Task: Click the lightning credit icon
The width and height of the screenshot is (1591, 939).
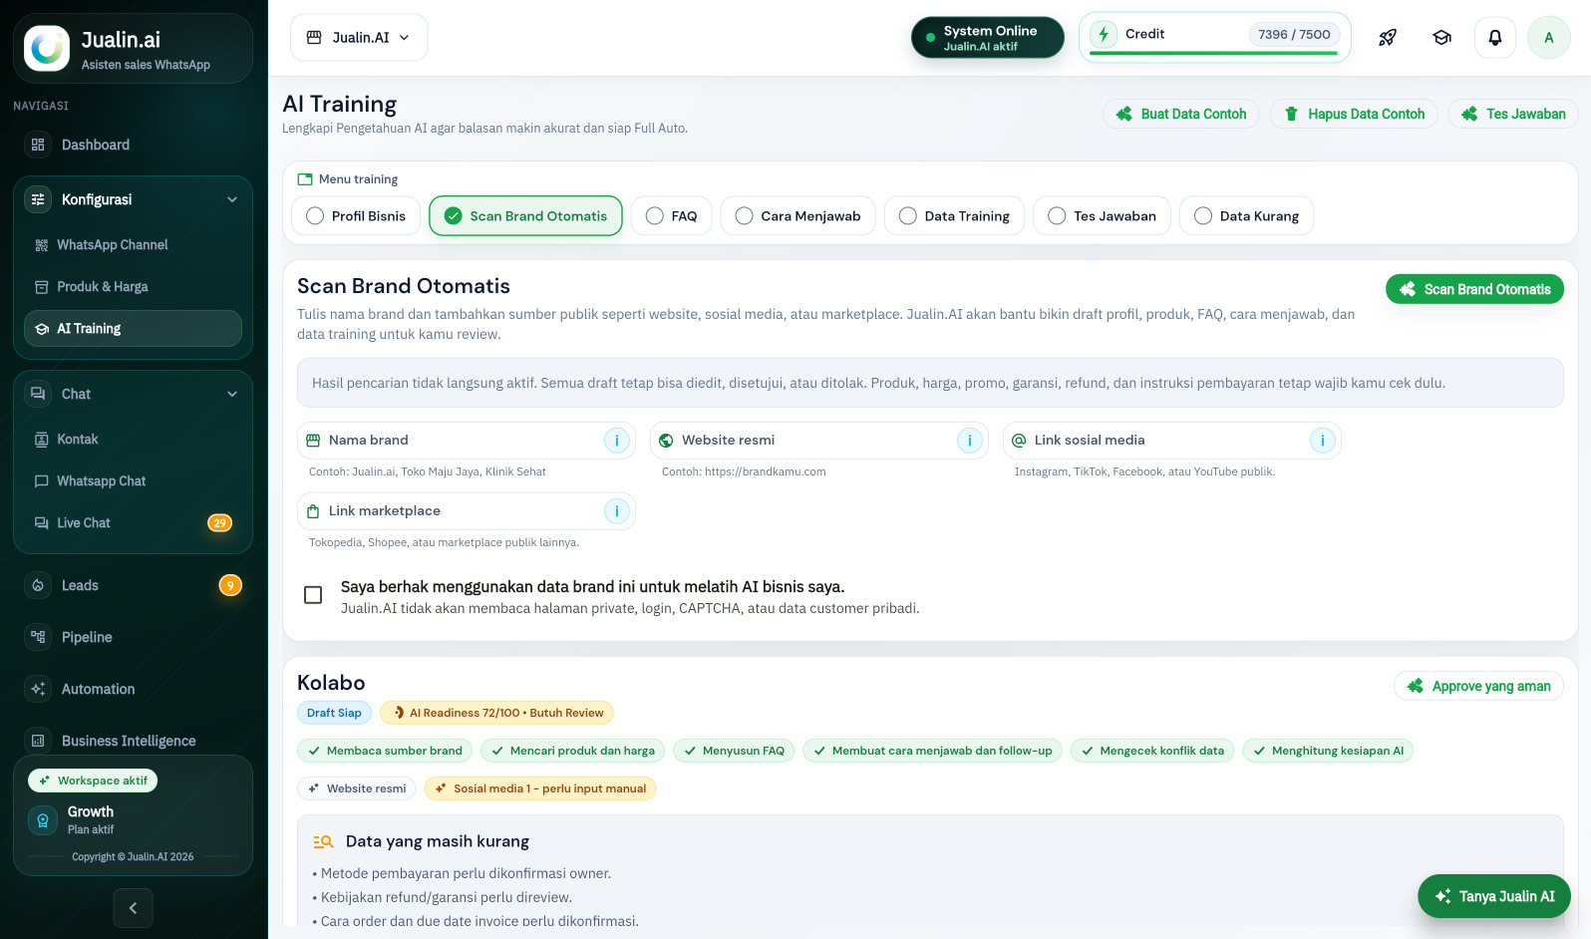Action: coord(1104,34)
